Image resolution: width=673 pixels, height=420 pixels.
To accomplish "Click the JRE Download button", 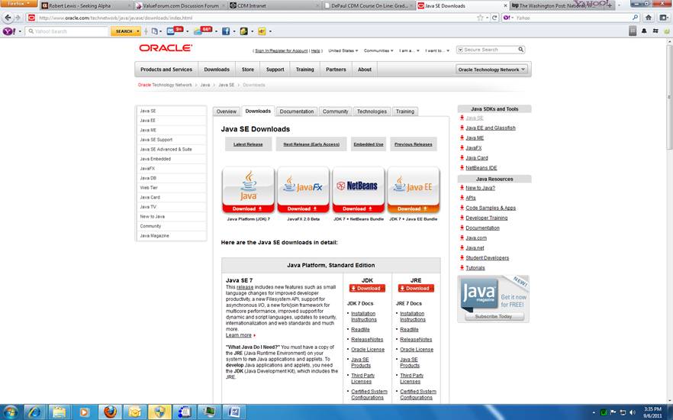I will point(416,289).
